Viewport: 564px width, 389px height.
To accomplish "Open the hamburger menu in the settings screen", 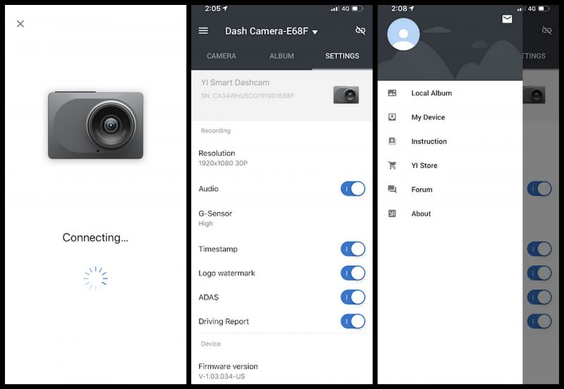I will (x=203, y=30).
